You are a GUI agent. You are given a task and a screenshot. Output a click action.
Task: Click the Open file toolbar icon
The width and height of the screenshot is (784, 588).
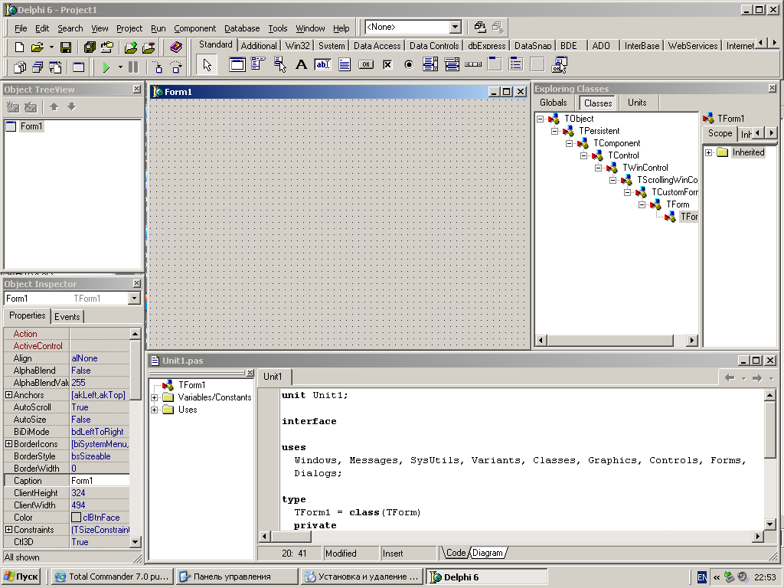pyautogui.click(x=37, y=47)
